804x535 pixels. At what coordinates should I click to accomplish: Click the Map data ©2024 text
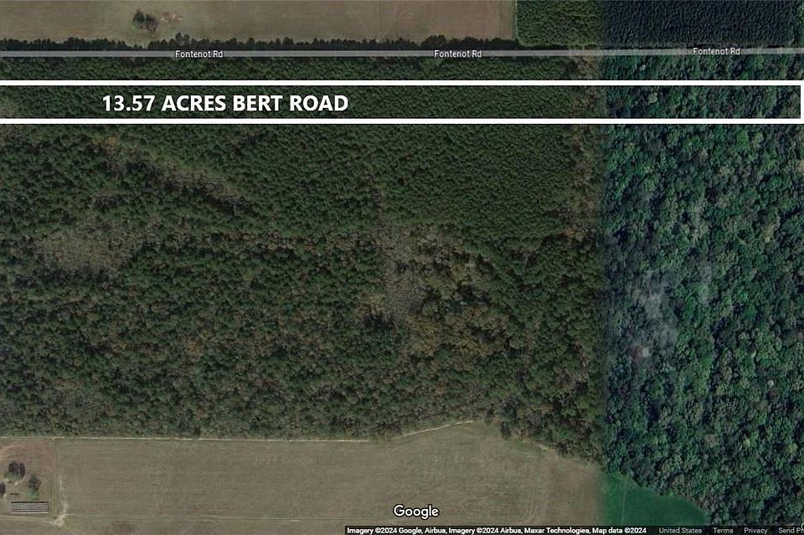pos(620,530)
